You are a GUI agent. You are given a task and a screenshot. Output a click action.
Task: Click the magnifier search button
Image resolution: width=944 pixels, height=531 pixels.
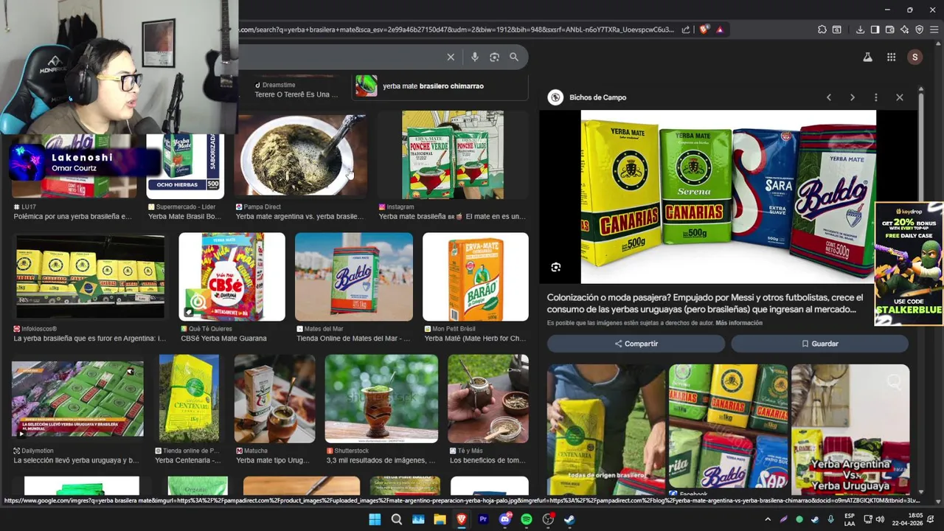(x=514, y=57)
